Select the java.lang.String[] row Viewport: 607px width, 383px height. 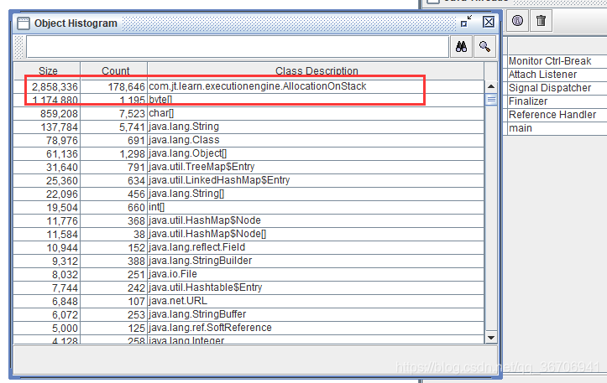click(x=249, y=194)
